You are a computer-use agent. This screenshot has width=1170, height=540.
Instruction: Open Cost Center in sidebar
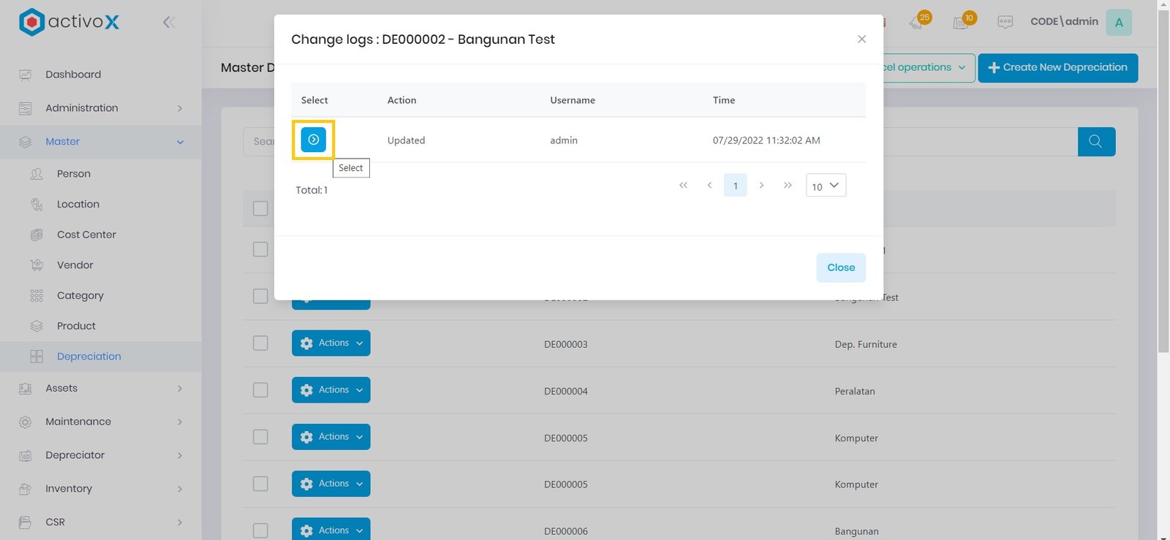86,235
